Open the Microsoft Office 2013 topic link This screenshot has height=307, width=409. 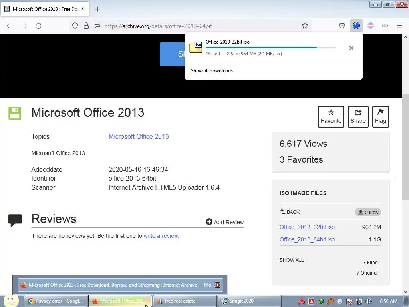click(x=139, y=137)
